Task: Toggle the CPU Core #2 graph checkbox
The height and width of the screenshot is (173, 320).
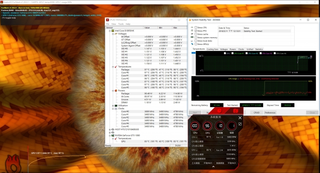Action: pyautogui.click(x=247, y=53)
